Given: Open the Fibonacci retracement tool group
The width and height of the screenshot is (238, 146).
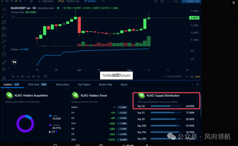Looking at the screenshot, I should (x=4, y=22).
